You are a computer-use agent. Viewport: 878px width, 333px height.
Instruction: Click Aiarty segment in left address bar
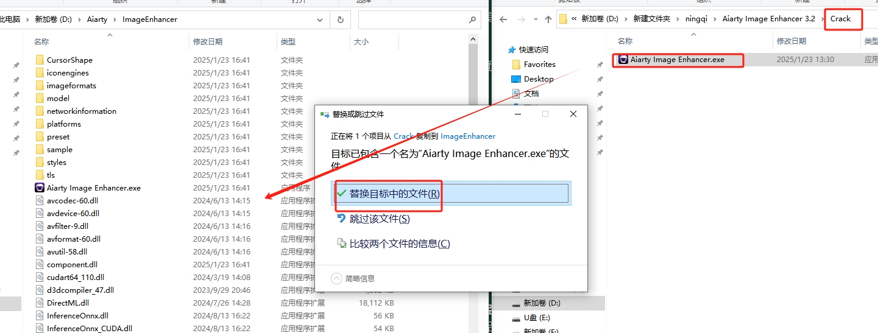pyautogui.click(x=97, y=19)
